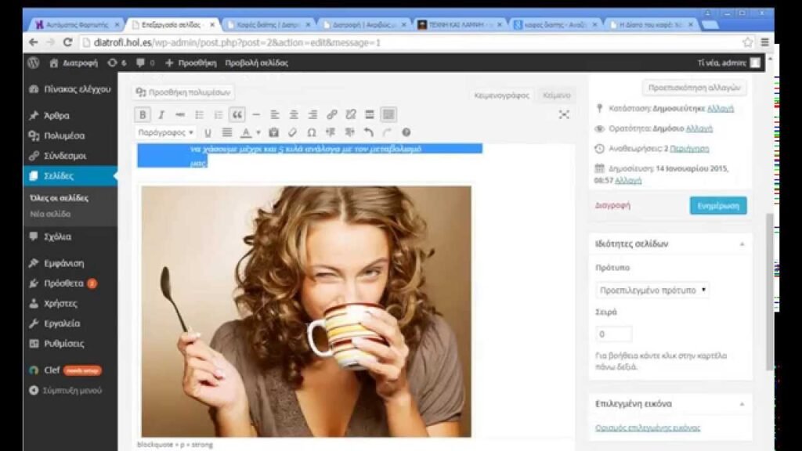Toggle bold formatting in the editor toolbar

143,115
